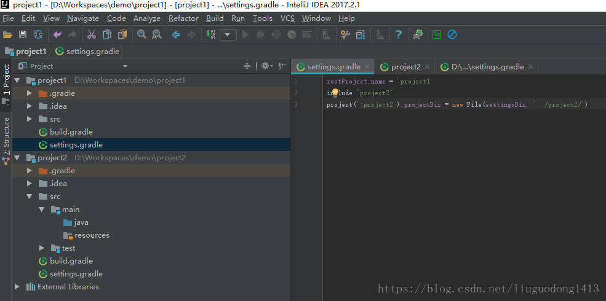The image size is (606, 301).
Task: Click the Build Project green arrow icon
Action: tap(210, 34)
